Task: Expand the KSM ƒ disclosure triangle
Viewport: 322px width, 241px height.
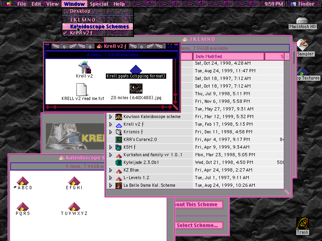Action: click(111, 147)
